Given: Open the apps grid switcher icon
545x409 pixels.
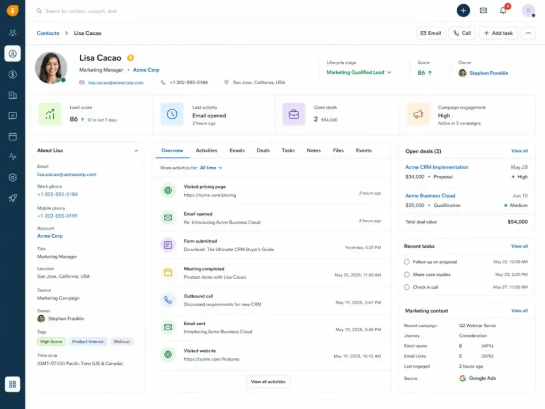Looking at the screenshot, I should click(x=13, y=384).
